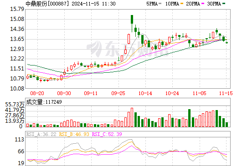Click the 12.22 price axis label

(x=17, y=59)
